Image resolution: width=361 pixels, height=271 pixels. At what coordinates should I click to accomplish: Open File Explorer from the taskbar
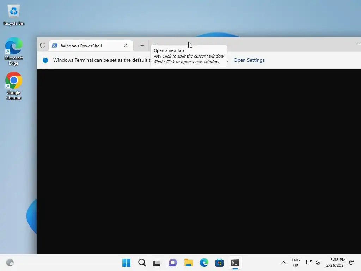pos(188,263)
